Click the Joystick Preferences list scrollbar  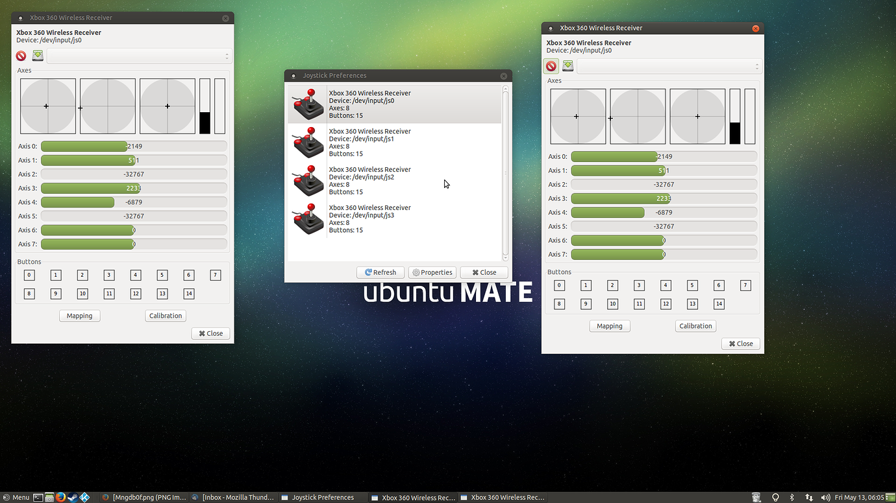click(506, 173)
